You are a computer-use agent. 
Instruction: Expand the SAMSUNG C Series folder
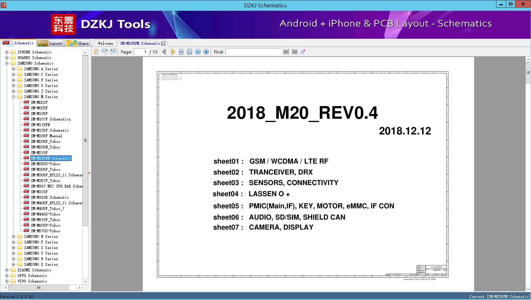tap(13, 74)
